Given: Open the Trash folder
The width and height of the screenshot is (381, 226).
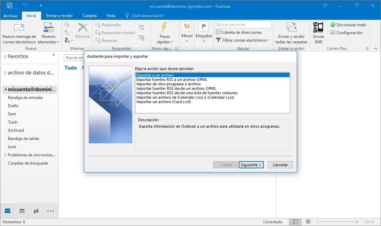Looking at the screenshot, I should 12,122.
